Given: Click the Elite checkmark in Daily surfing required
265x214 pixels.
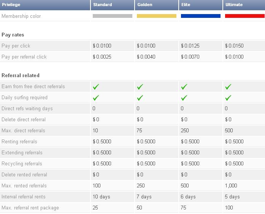Looking at the screenshot, I should [x=184, y=98].
